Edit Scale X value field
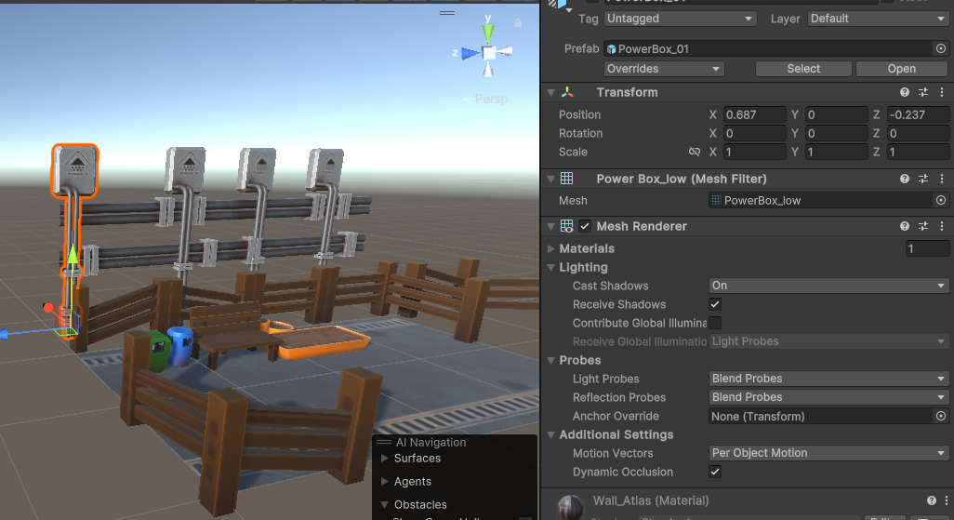Image resolution: width=954 pixels, height=520 pixels. [754, 152]
